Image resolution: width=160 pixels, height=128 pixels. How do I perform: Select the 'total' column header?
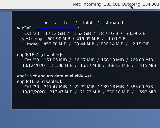[88, 23]
